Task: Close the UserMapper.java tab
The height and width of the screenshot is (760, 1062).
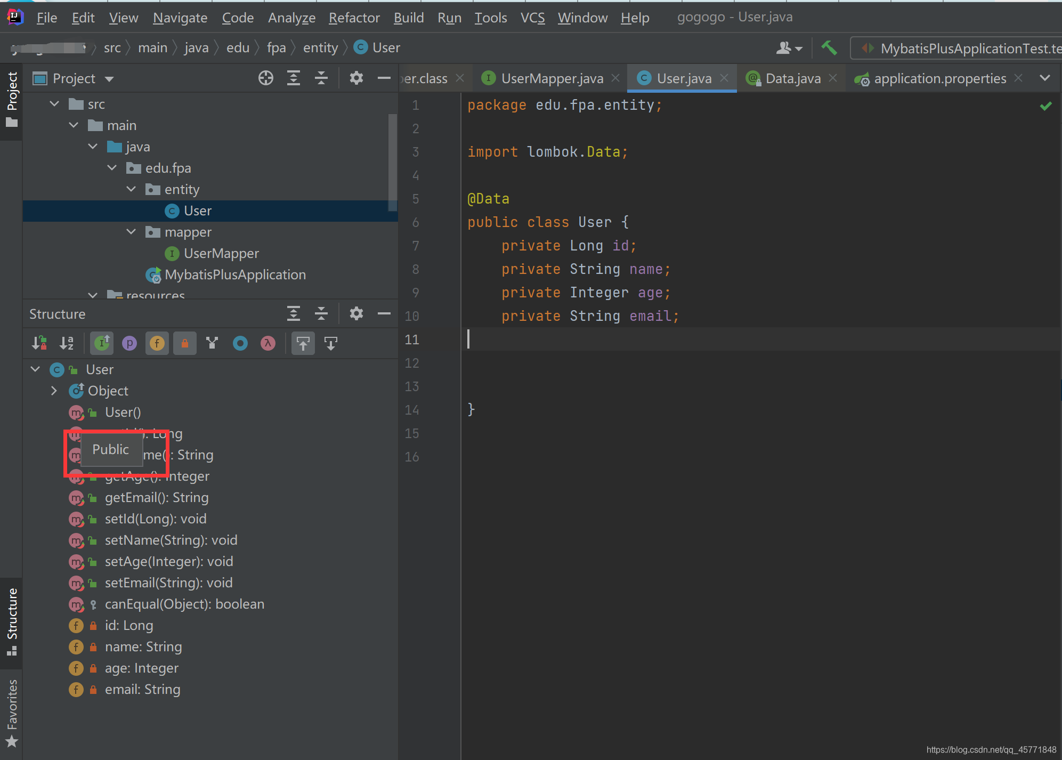Action: [615, 78]
